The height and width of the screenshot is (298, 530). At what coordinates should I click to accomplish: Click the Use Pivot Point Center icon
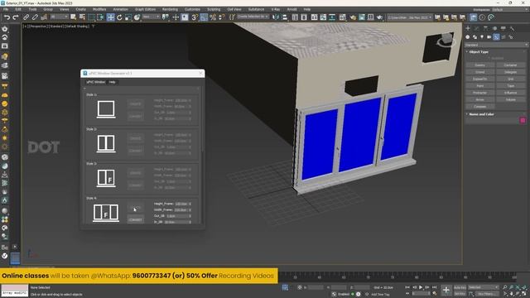pyautogui.click(x=166, y=17)
